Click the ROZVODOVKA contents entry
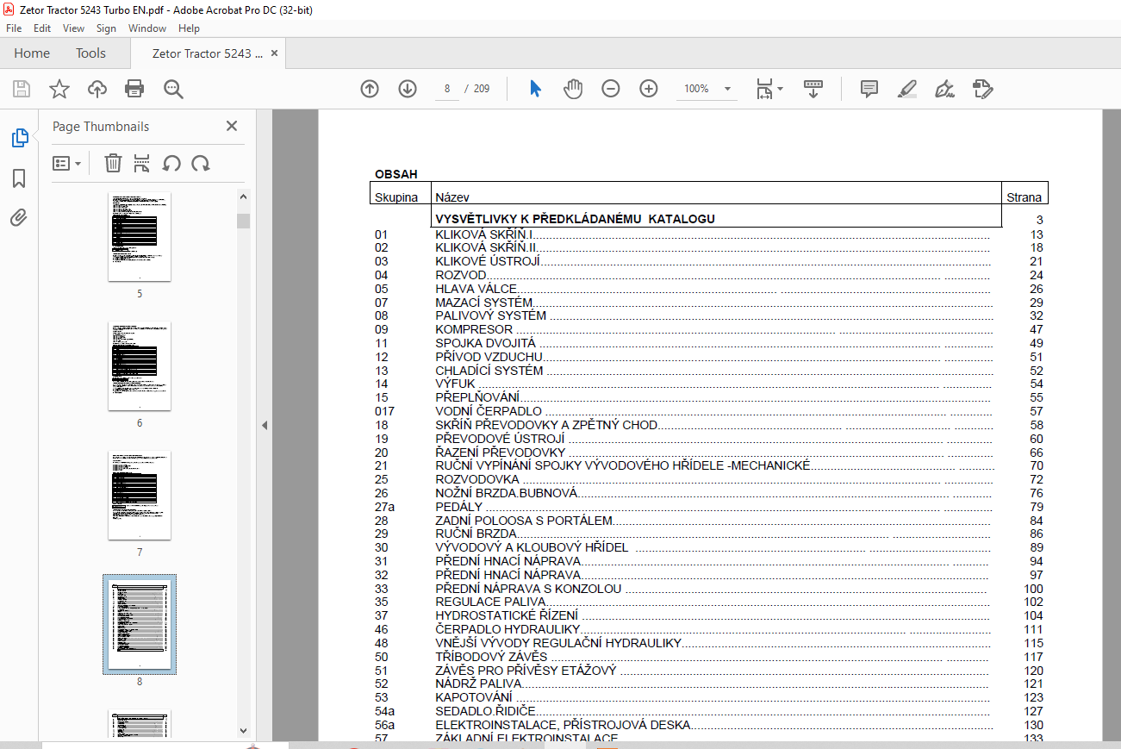Viewport: 1121px width, 749px height. tap(477, 479)
